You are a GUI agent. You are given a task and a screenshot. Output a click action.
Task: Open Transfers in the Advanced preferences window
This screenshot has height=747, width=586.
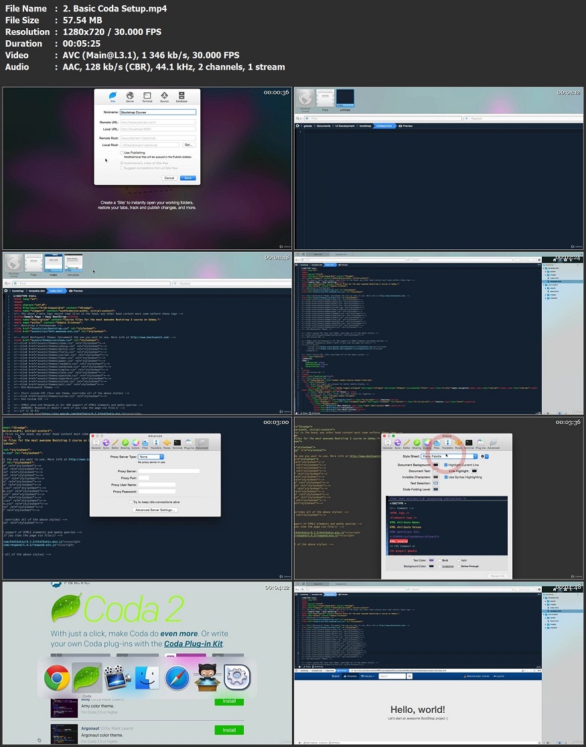pyautogui.click(x=156, y=444)
